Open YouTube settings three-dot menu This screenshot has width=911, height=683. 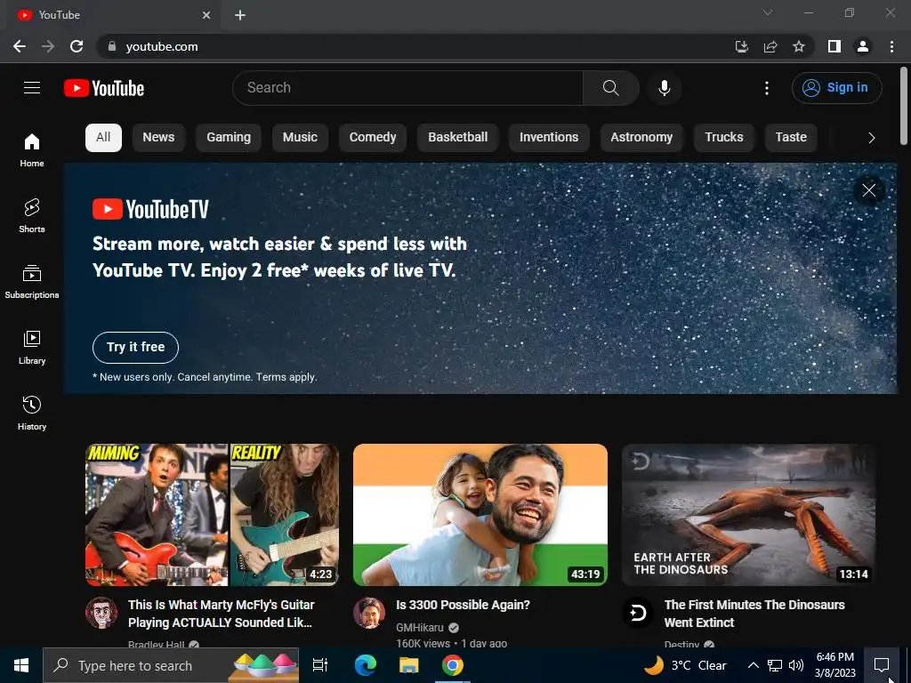tap(767, 88)
